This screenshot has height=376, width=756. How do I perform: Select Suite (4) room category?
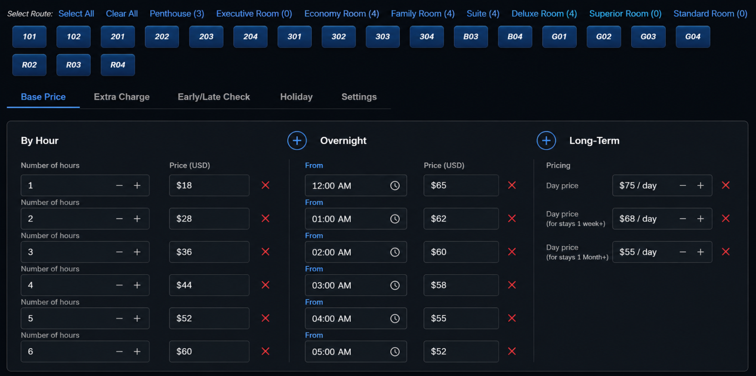click(x=483, y=14)
